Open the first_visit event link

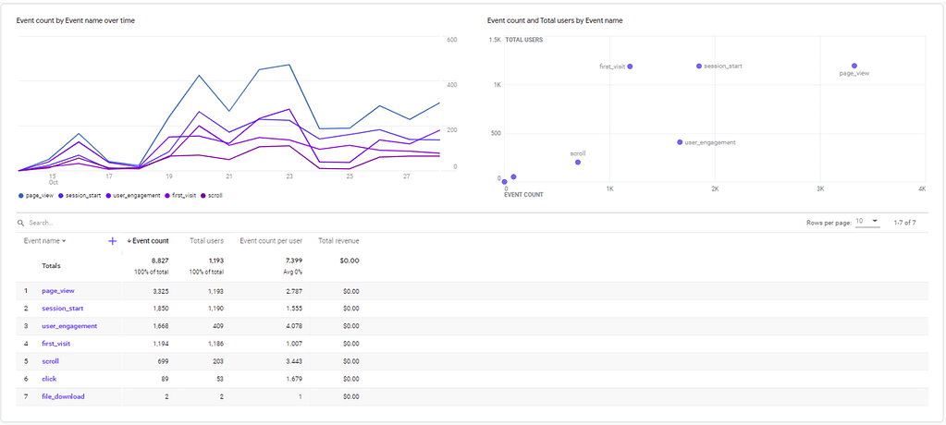click(55, 344)
